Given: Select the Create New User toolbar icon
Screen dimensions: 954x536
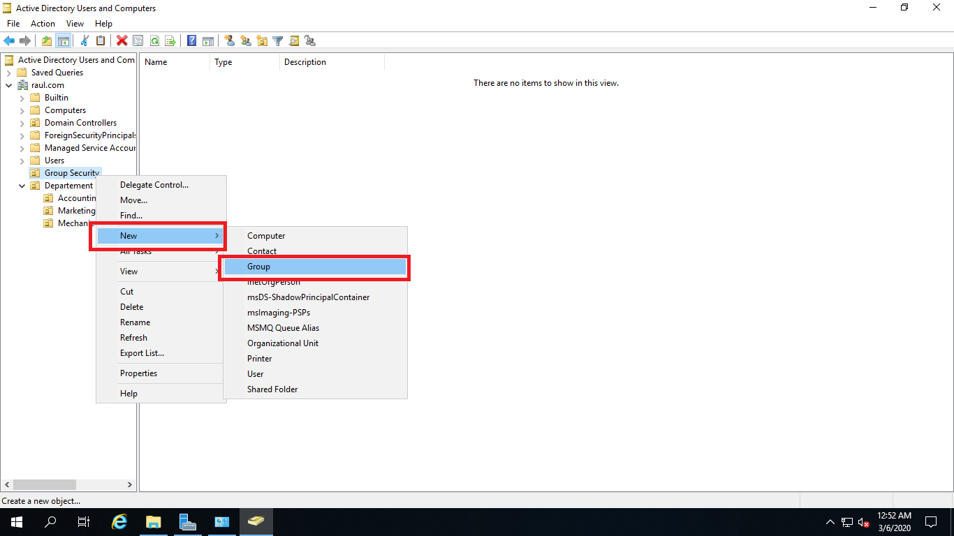Looking at the screenshot, I should point(230,40).
